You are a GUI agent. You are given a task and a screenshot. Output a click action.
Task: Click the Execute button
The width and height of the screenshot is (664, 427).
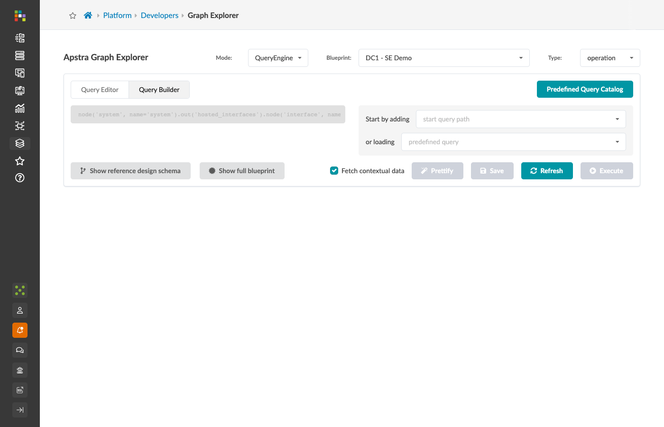coord(607,171)
